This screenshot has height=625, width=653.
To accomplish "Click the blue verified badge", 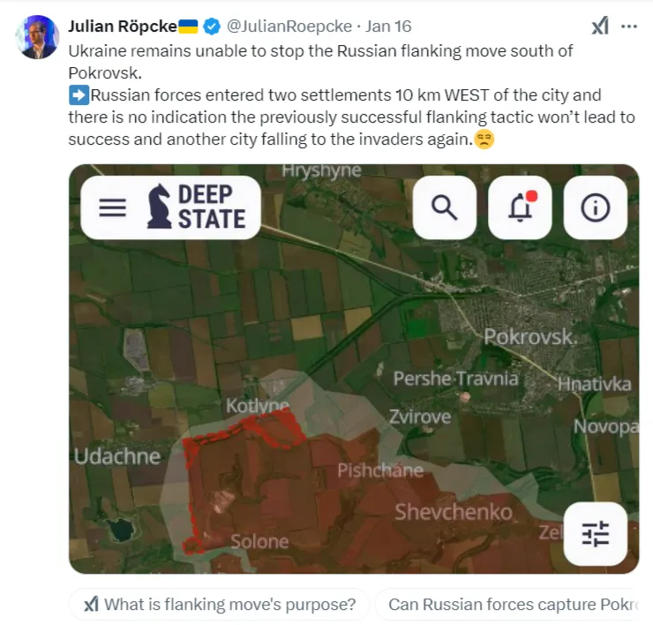I will pyautogui.click(x=212, y=26).
